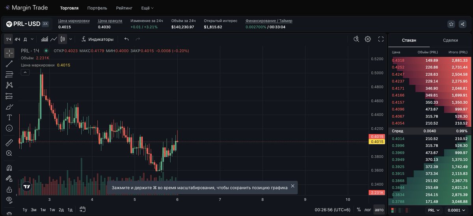The height and width of the screenshot is (216, 473).
Task: Switch to Стакан order book tab
Action: 409,40
